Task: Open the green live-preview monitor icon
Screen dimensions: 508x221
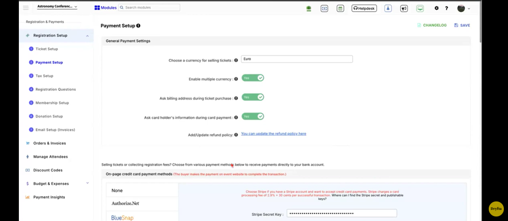Action: click(420, 8)
